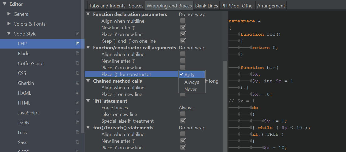Screen dimensions: 346x152
Task: Click the scheme icon beside HTML
Action: (x=77, y=103)
